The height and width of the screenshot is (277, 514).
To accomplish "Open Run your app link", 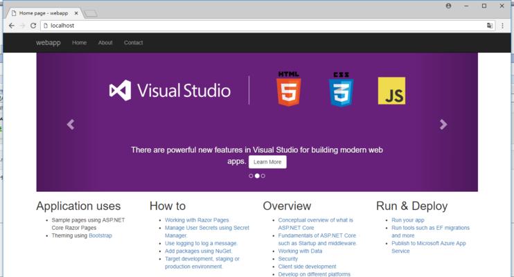I will [408, 220].
